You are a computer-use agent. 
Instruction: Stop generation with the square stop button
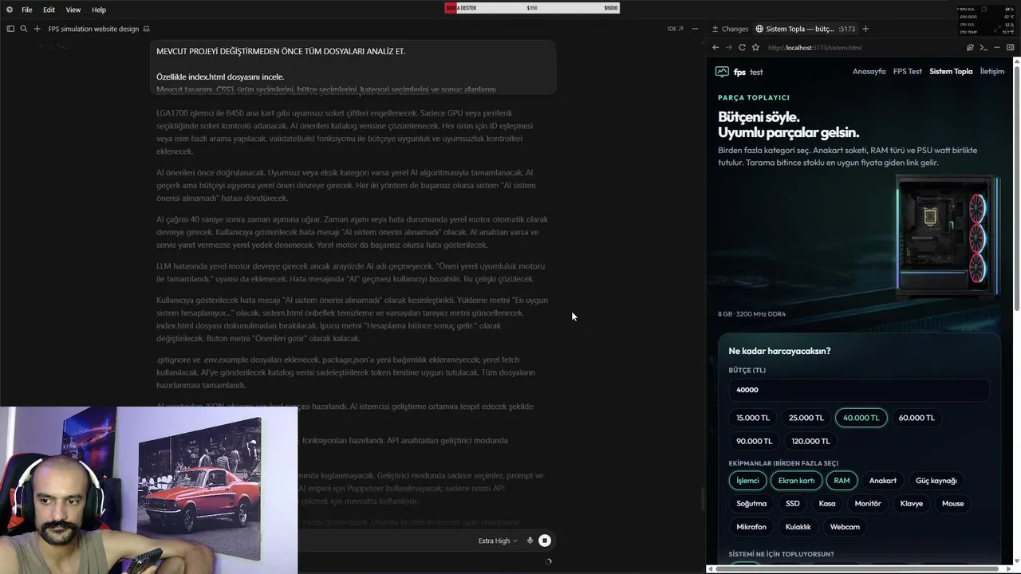[x=545, y=541]
